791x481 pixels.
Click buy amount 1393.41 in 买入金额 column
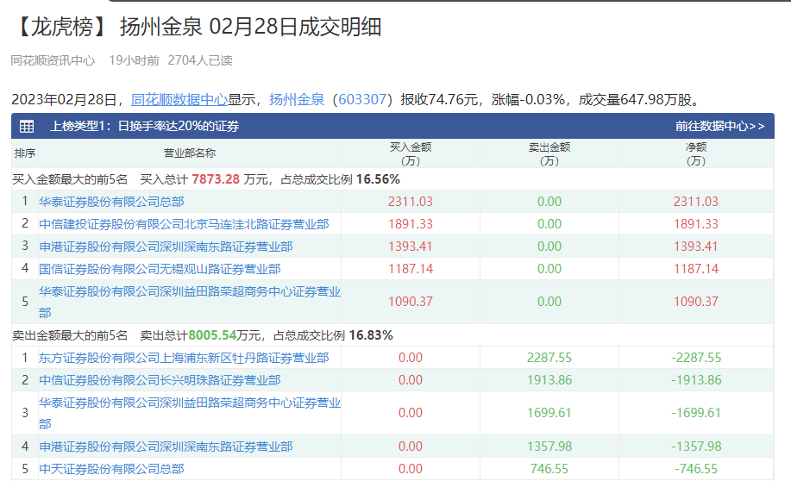pos(411,247)
